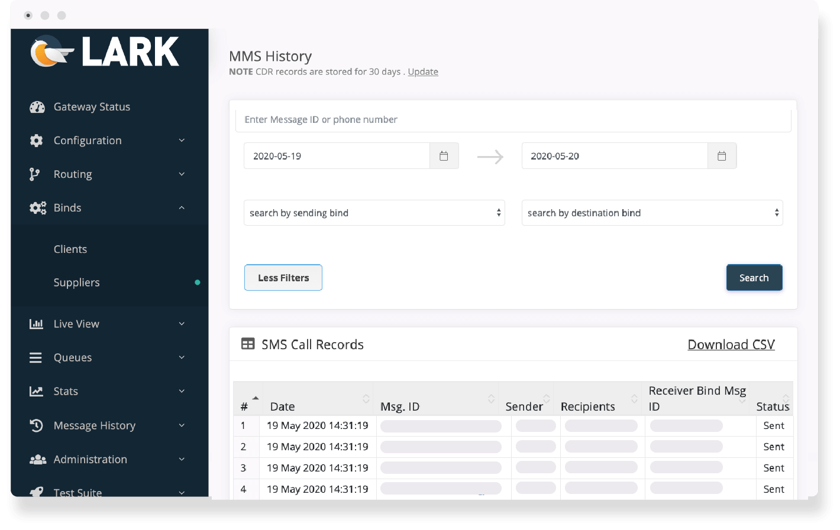Click the Less Filters button
The height and width of the screenshot is (530, 840).
283,278
